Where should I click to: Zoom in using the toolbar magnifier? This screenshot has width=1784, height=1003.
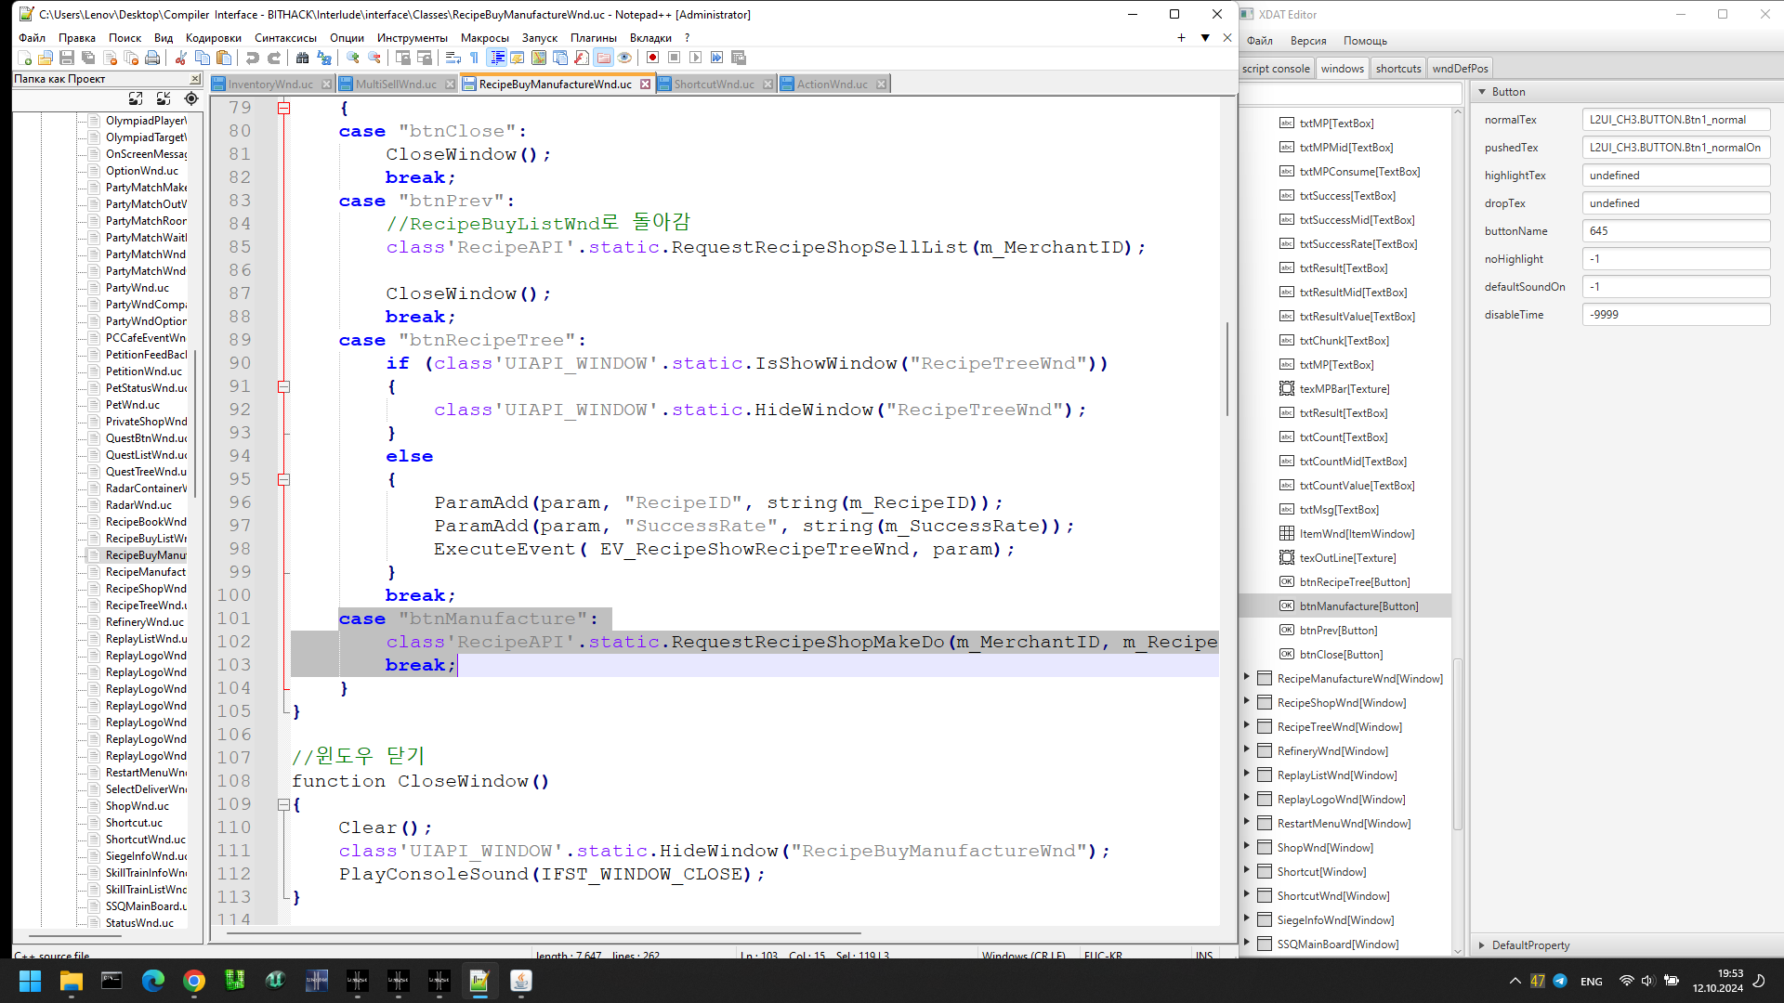tap(353, 58)
